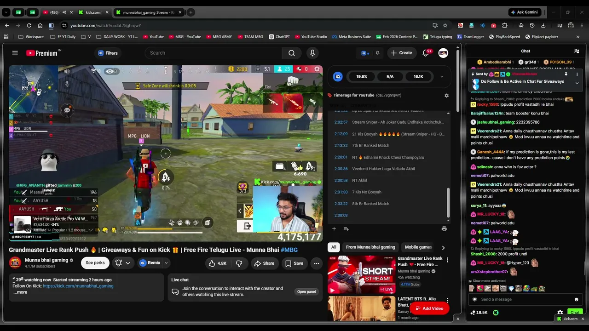This screenshot has width=589, height=331.
Task: Open options for Grandmaster Live Rank Push suggestion
Action: pyautogui.click(x=447, y=260)
